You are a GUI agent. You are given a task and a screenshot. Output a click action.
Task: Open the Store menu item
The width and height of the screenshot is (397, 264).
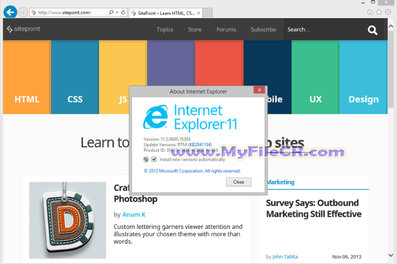coord(195,30)
